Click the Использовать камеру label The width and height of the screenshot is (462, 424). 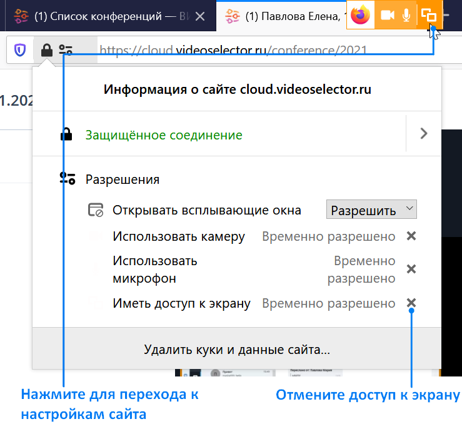pos(179,236)
